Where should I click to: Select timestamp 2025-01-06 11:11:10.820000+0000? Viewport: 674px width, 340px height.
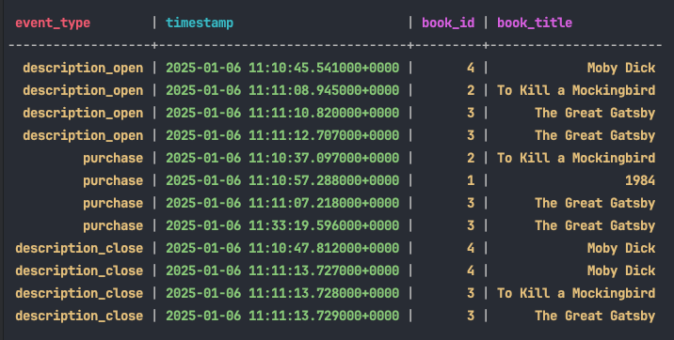coord(282,113)
